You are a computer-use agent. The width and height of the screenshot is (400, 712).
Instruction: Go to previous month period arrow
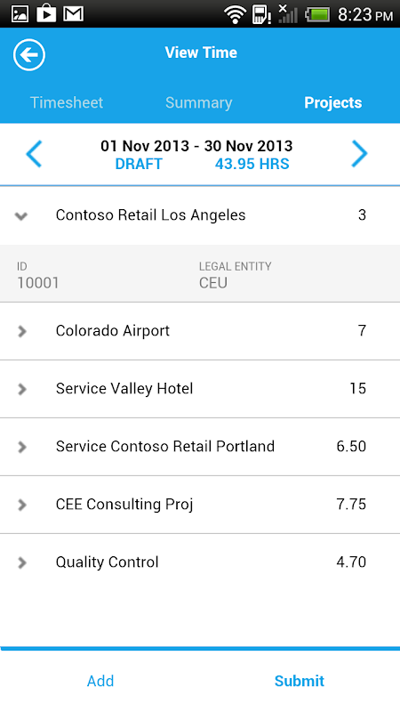click(34, 154)
